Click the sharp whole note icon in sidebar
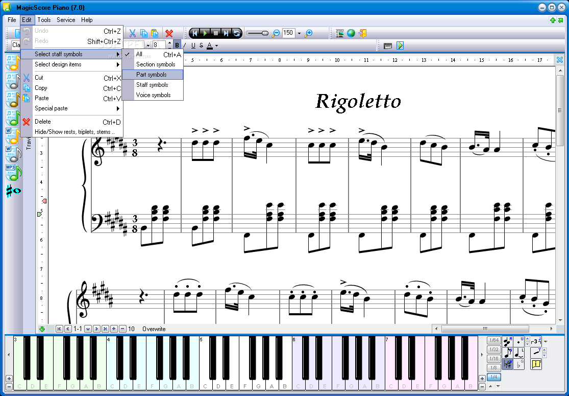This screenshot has height=396, width=569. coord(13,191)
